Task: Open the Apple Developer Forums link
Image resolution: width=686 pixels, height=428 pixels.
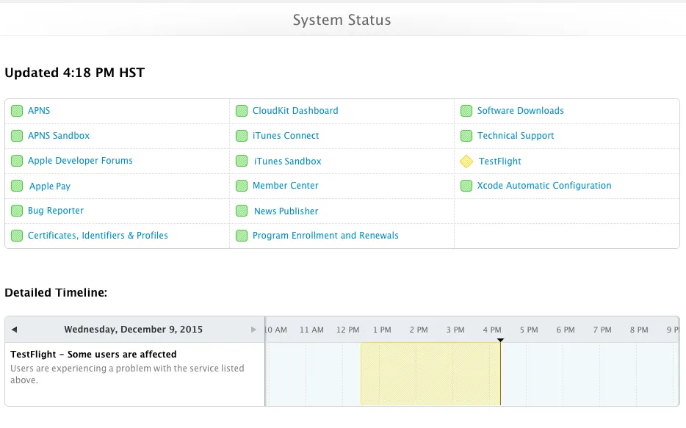Action: pyautogui.click(x=80, y=161)
